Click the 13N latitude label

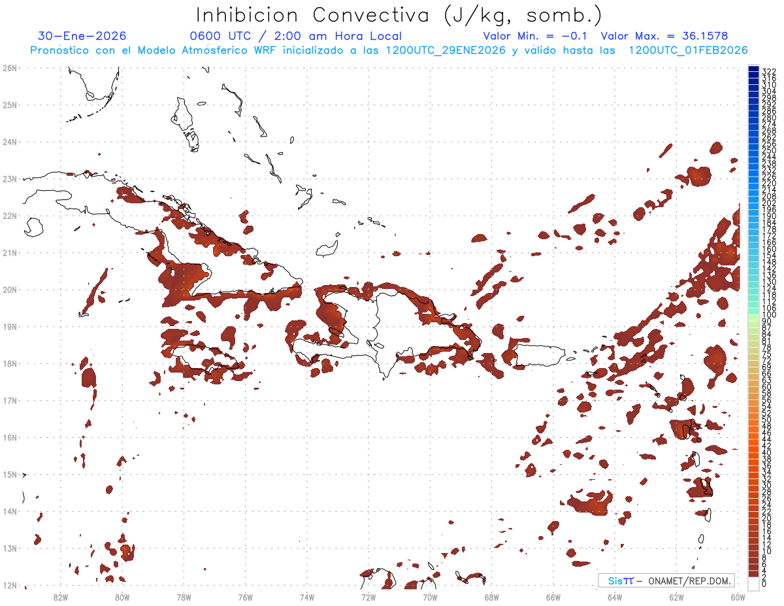point(9,548)
